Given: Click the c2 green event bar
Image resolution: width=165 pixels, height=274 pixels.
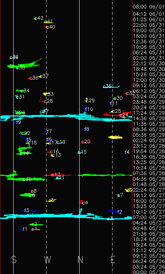Looking at the screenshot, I should point(36,225).
